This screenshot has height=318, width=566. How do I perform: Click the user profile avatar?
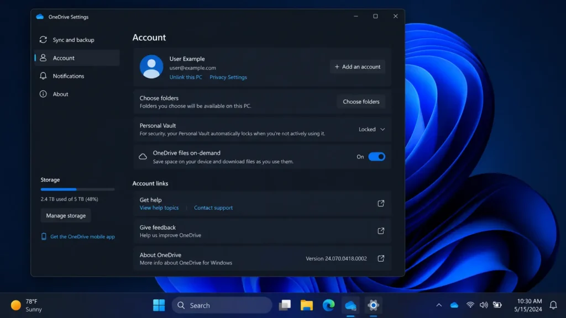tap(151, 67)
